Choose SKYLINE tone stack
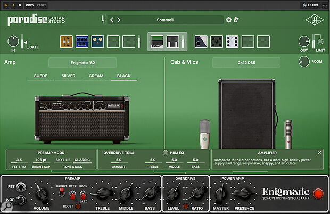330x214 pixels. click(x=63, y=160)
